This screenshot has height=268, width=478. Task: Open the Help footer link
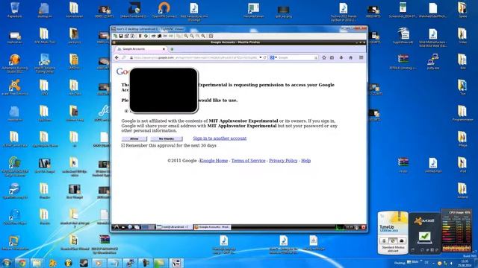point(305,161)
